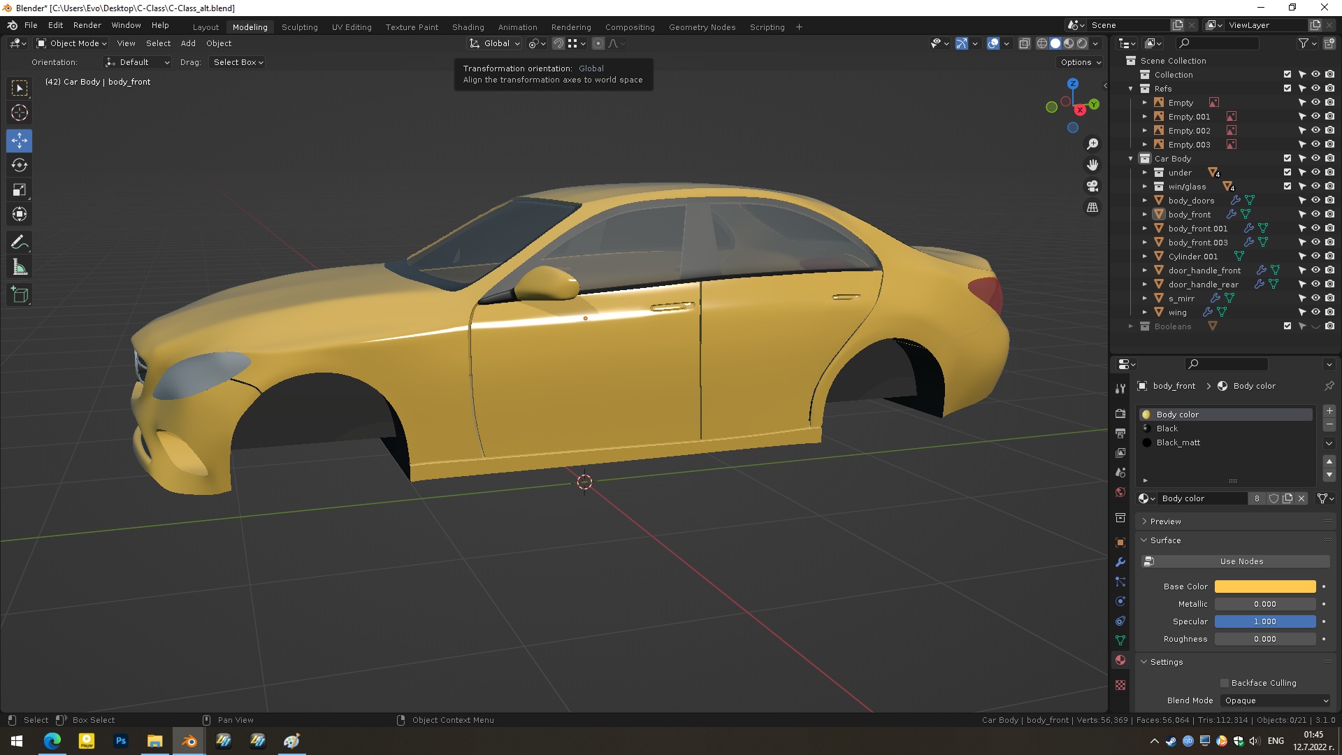Image resolution: width=1342 pixels, height=755 pixels.
Task: Activate the Annotate pencil tool
Action: [x=20, y=243]
